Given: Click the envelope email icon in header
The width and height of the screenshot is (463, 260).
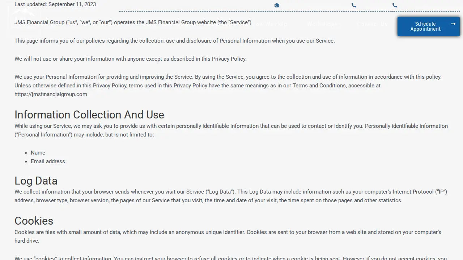Looking at the screenshot, I should [277, 5].
